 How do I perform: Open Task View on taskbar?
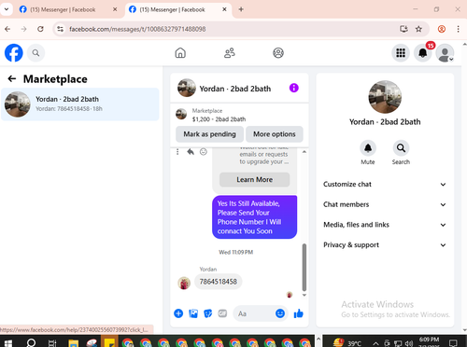pos(52,343)
